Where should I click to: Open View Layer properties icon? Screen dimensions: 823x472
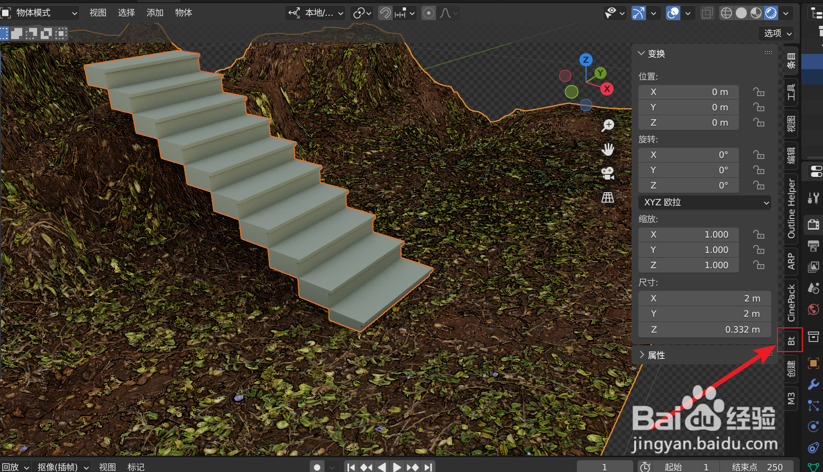[x=813, y=267]
